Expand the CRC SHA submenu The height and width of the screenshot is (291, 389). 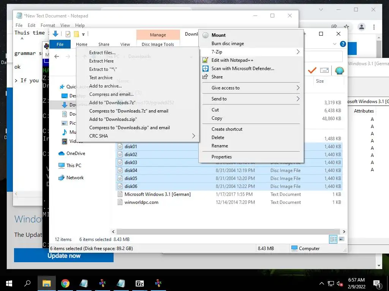pyautogui.click(x=138, y=136)
